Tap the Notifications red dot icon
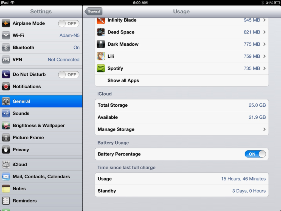Image resolution: width=281 pixels, height=211 pixels. (x=6, y=87)
